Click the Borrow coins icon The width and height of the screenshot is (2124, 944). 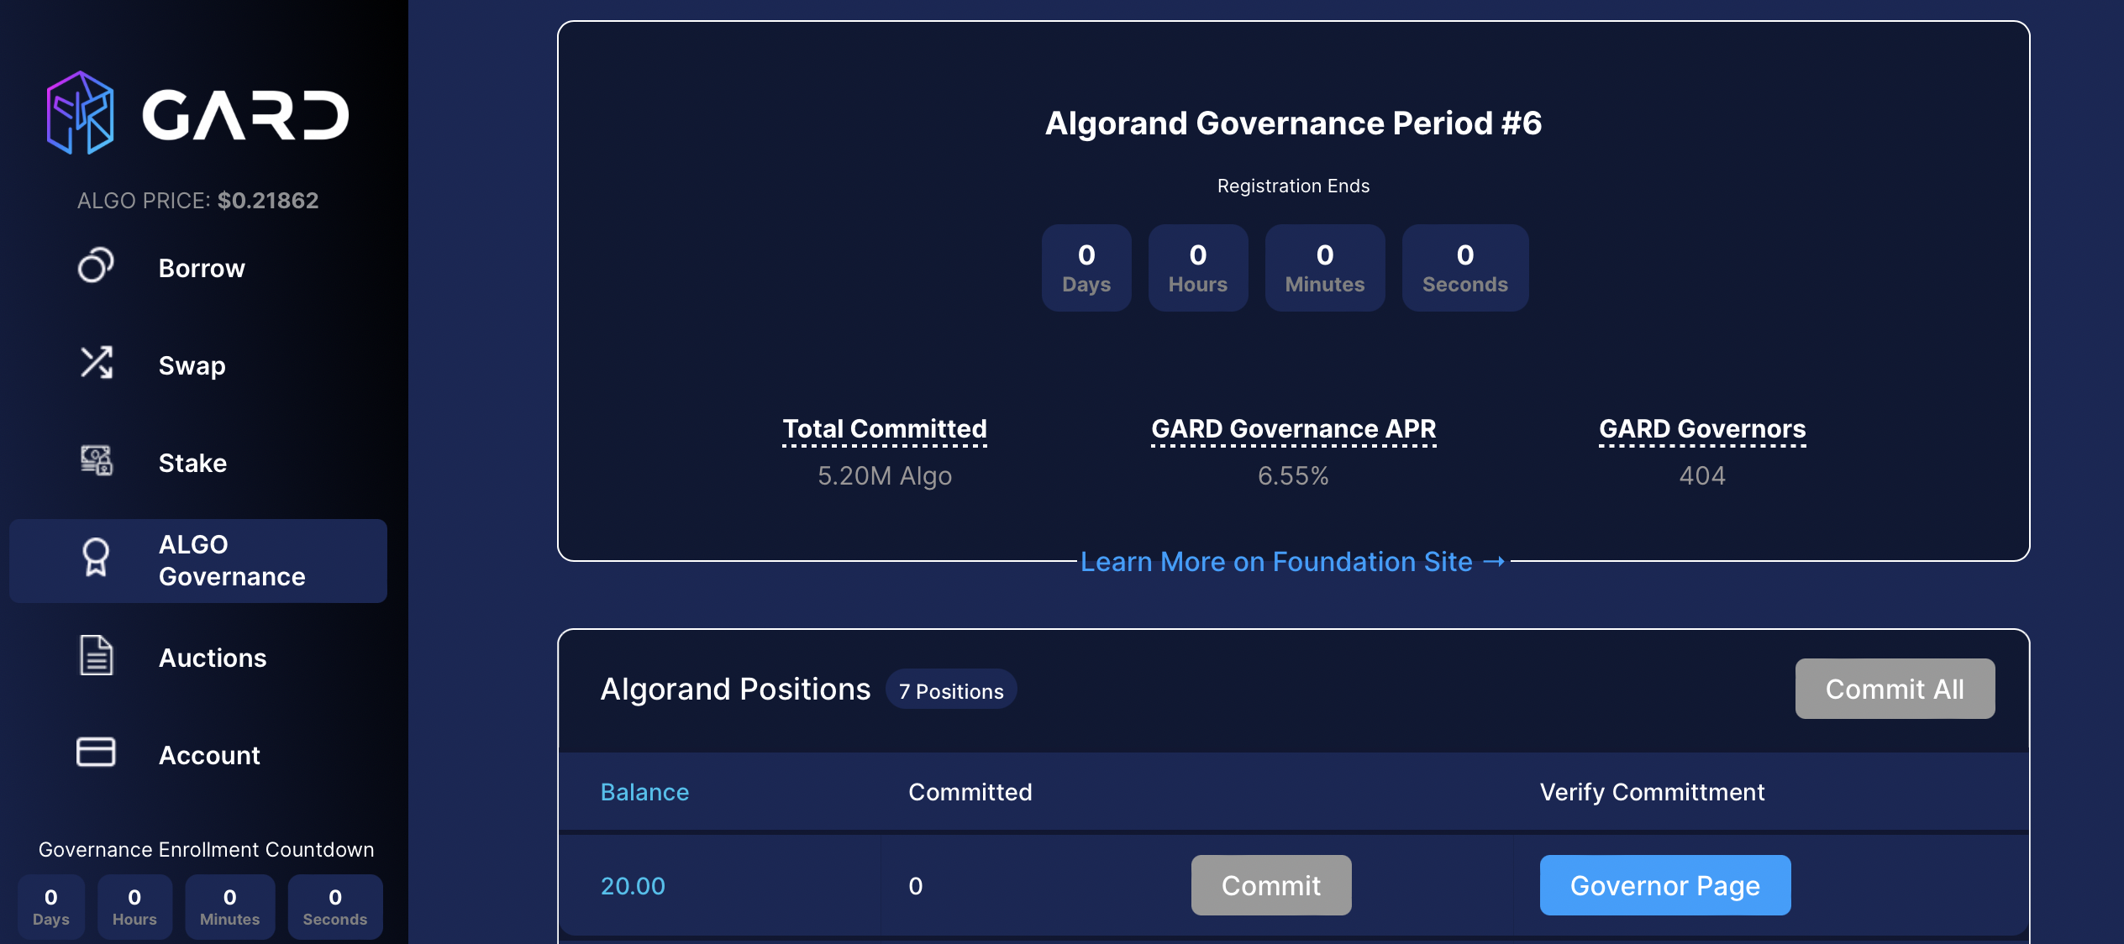(96, 265)
